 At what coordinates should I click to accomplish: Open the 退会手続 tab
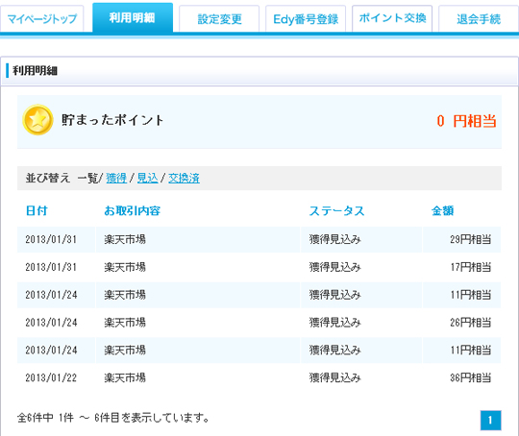tap(479, 18)
